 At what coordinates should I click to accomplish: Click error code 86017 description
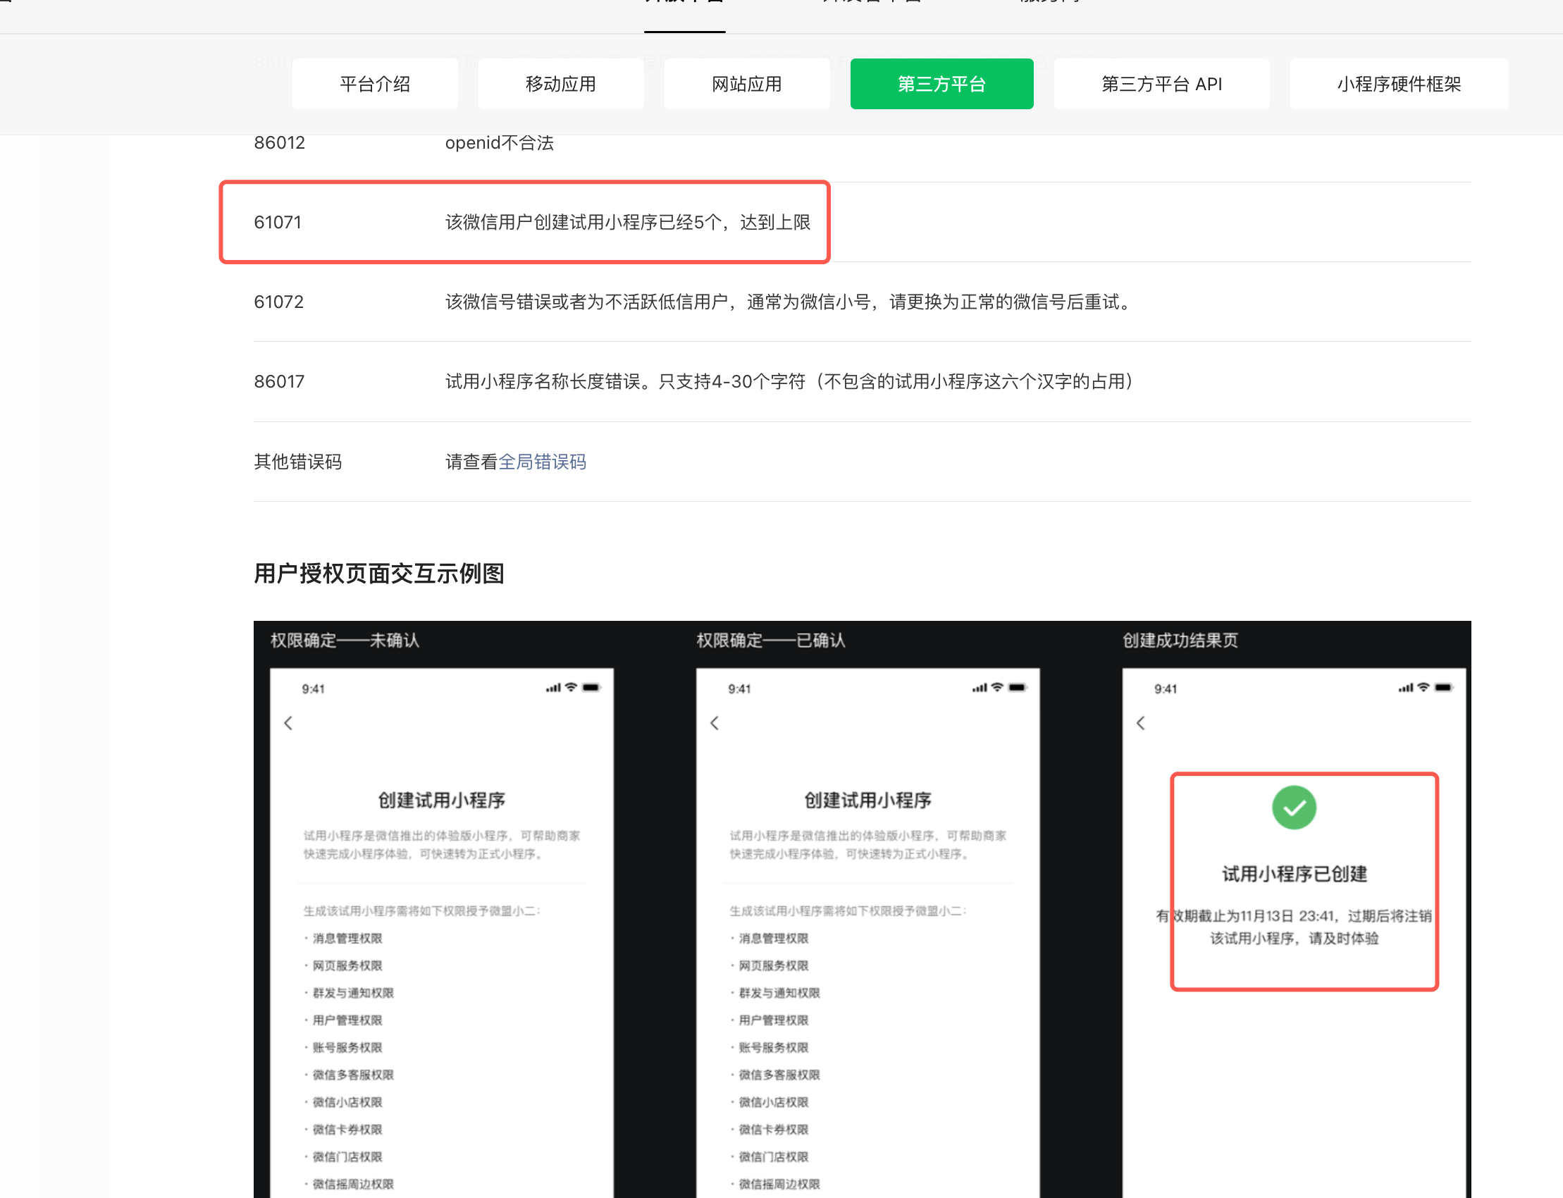789,381
